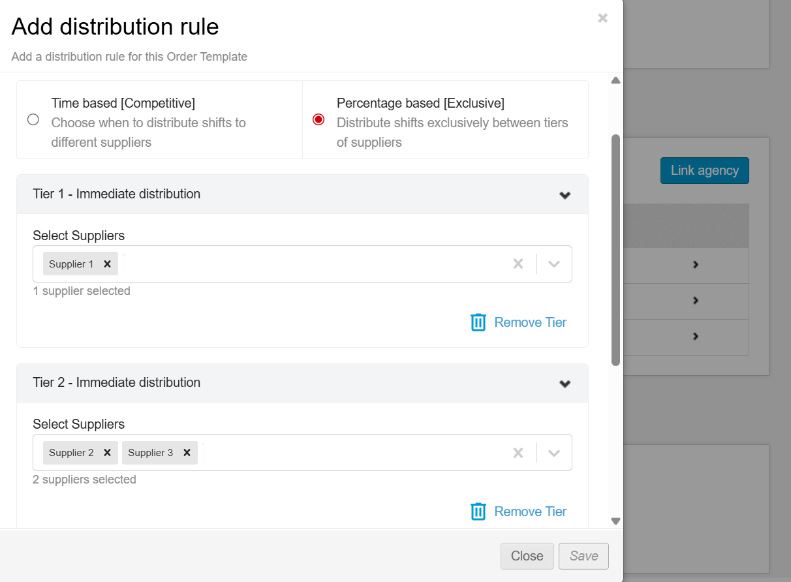Image resolution: width=791 pixels, height=582 pixels.
Task: Click the Link agency button
Action: pos(704,170)
